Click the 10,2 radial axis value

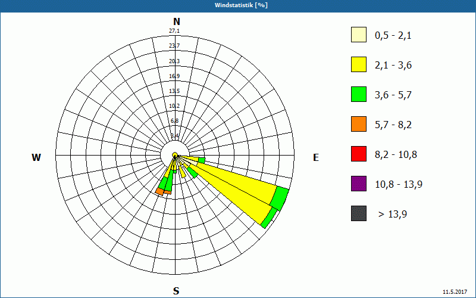(x=174, y=106)
